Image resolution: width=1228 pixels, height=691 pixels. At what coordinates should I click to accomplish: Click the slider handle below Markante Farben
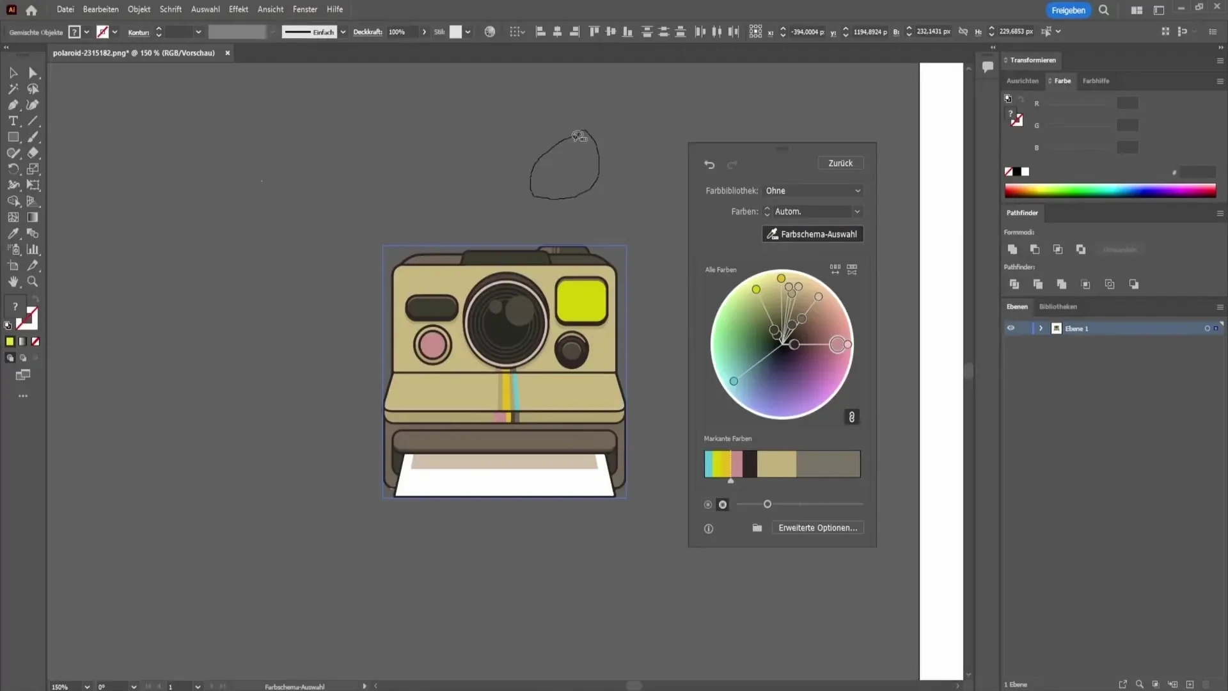pyautogui.click(x=767, y=505)
